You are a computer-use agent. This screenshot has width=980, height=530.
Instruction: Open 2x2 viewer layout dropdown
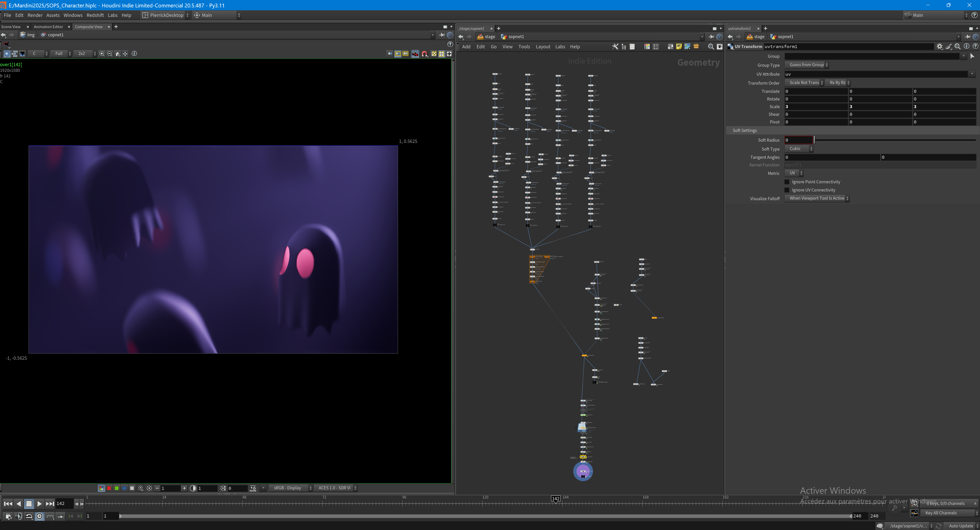point(85,54)
